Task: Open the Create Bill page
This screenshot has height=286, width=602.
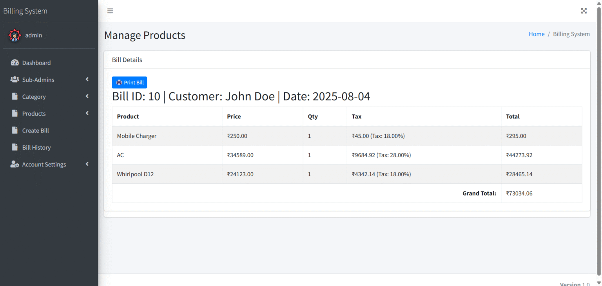Action: coord(36,130)
